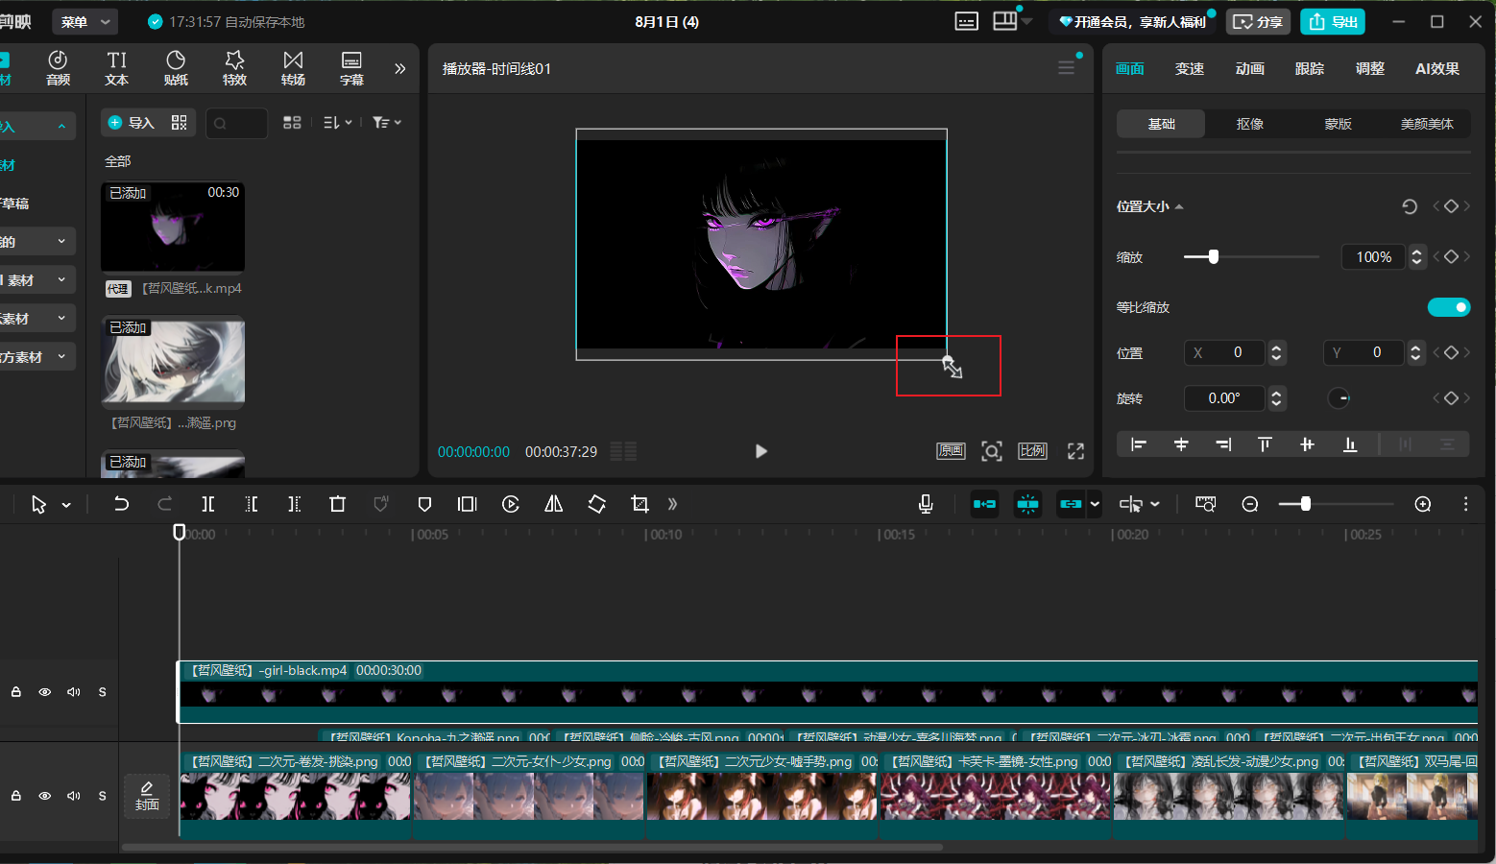Viewport: 1496px width, 864px height.
Task: Open the media filter dropdown
Action: [x=387, y=123]
